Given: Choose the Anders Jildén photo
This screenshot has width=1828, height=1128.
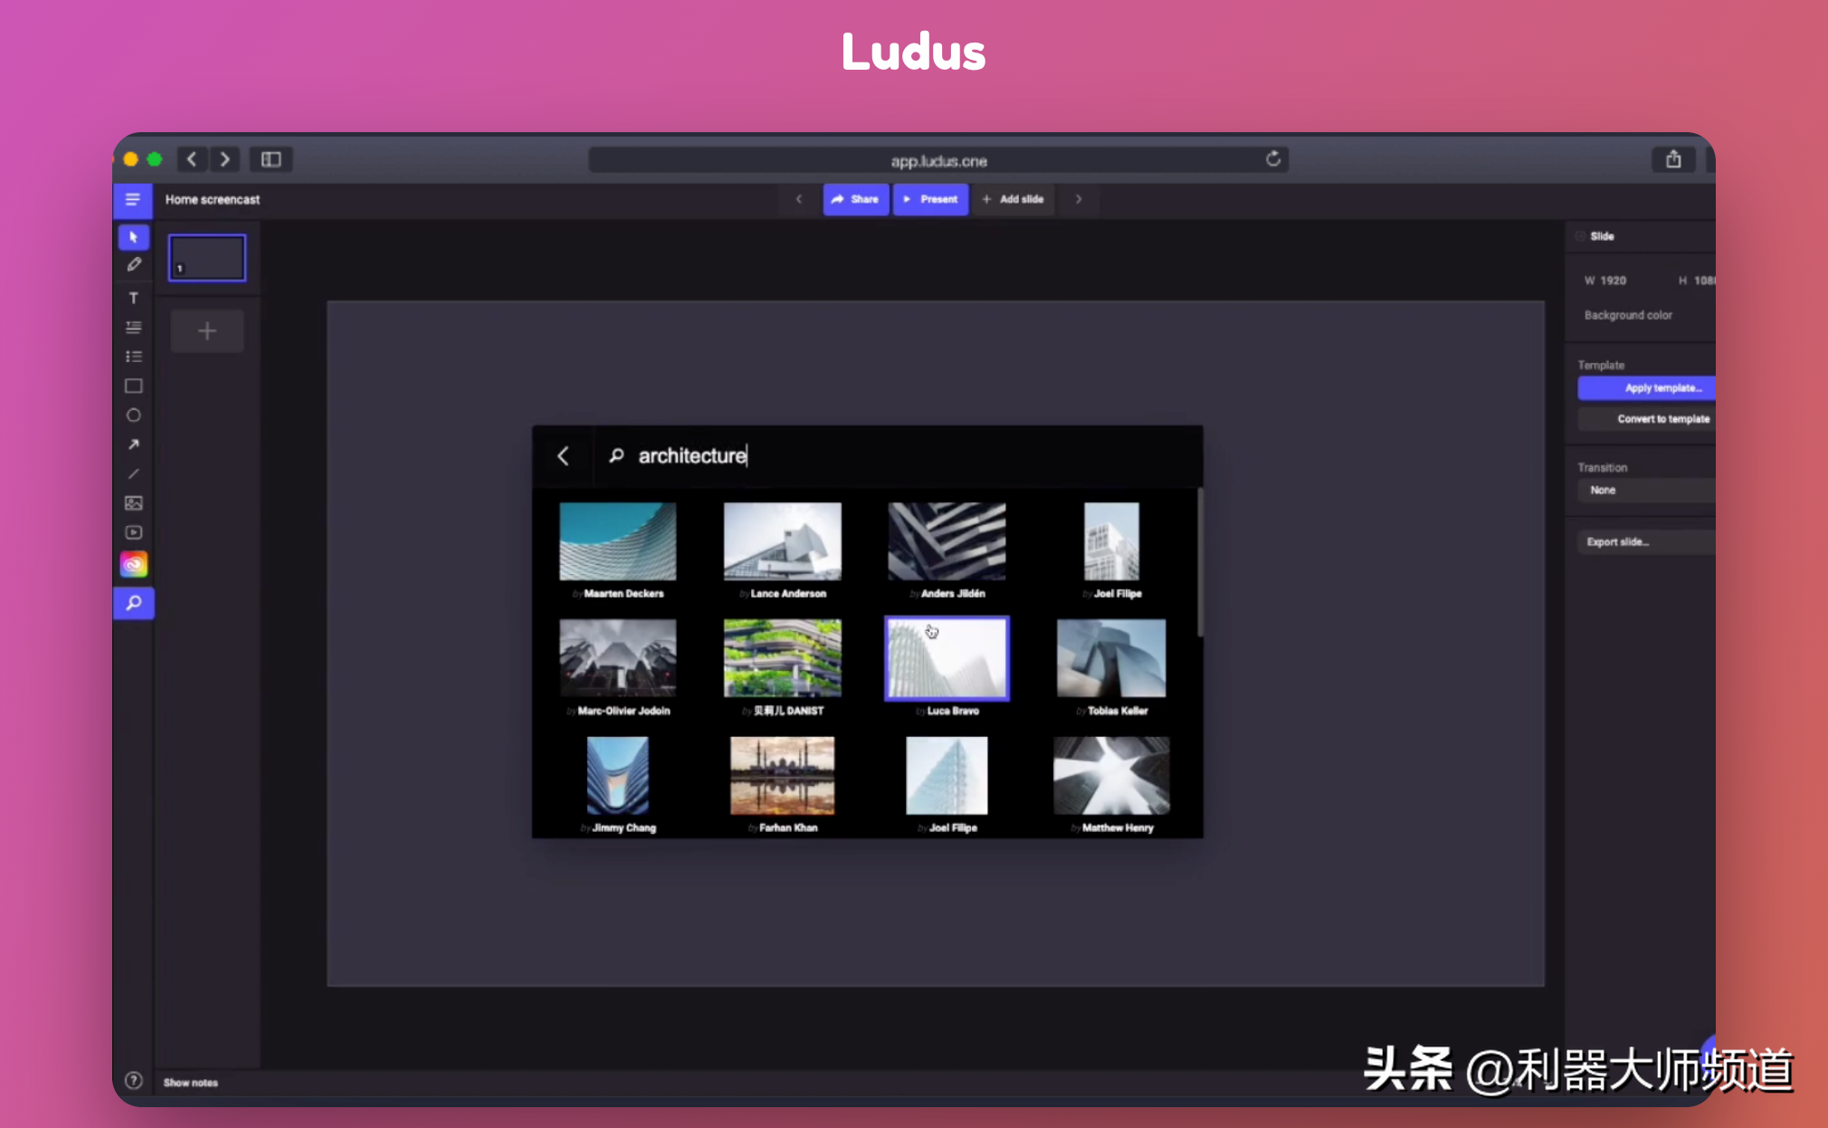Looking at the screenshot, I should point(947,541).
